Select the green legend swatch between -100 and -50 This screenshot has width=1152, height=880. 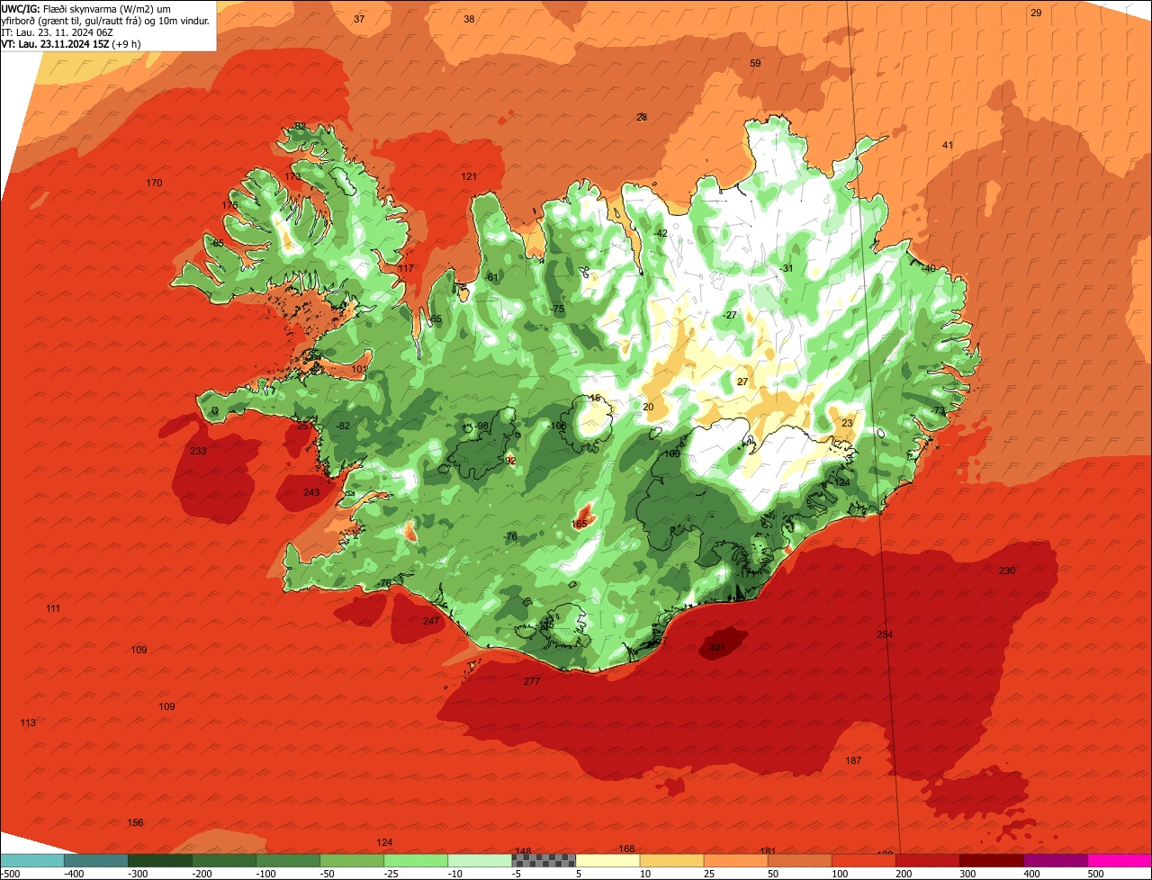pyautogui.click(x=288, y=861)
